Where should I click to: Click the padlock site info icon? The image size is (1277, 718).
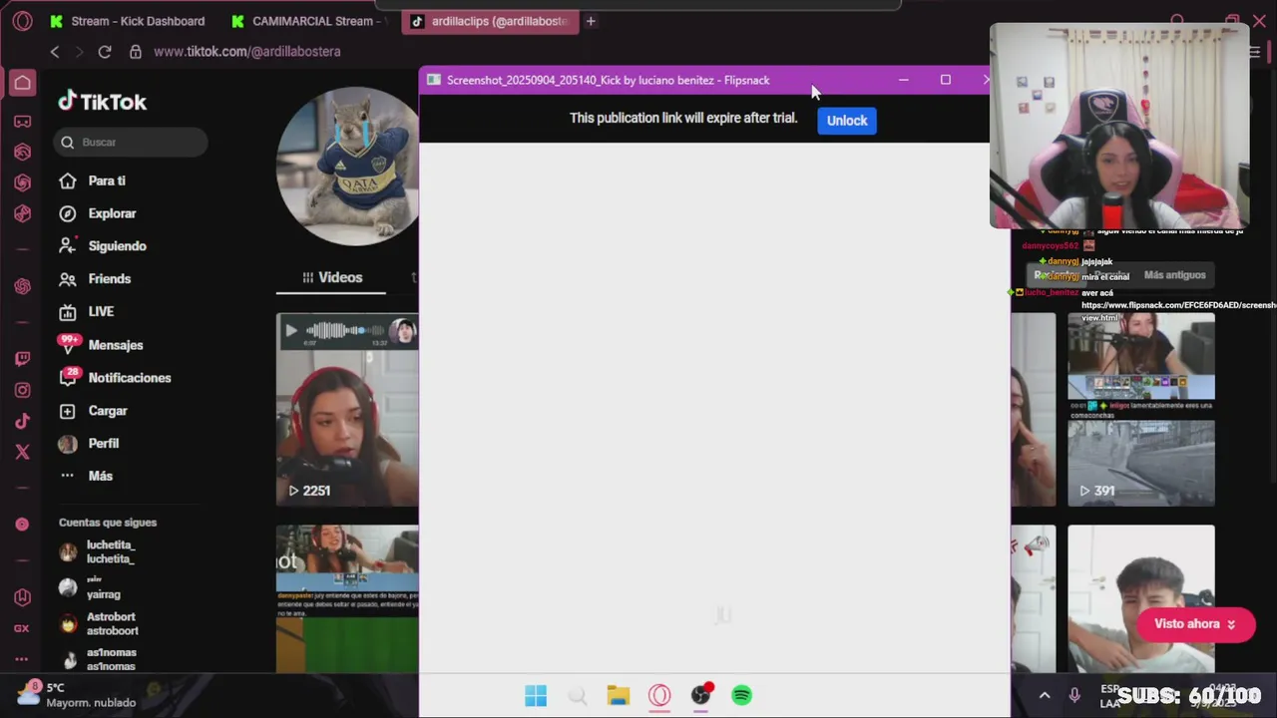136,52
